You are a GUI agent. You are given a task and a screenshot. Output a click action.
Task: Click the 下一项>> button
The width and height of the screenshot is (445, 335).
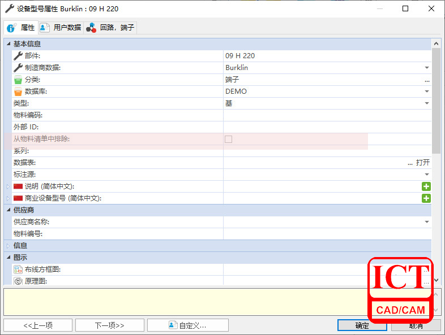click(x=109, y=325)
